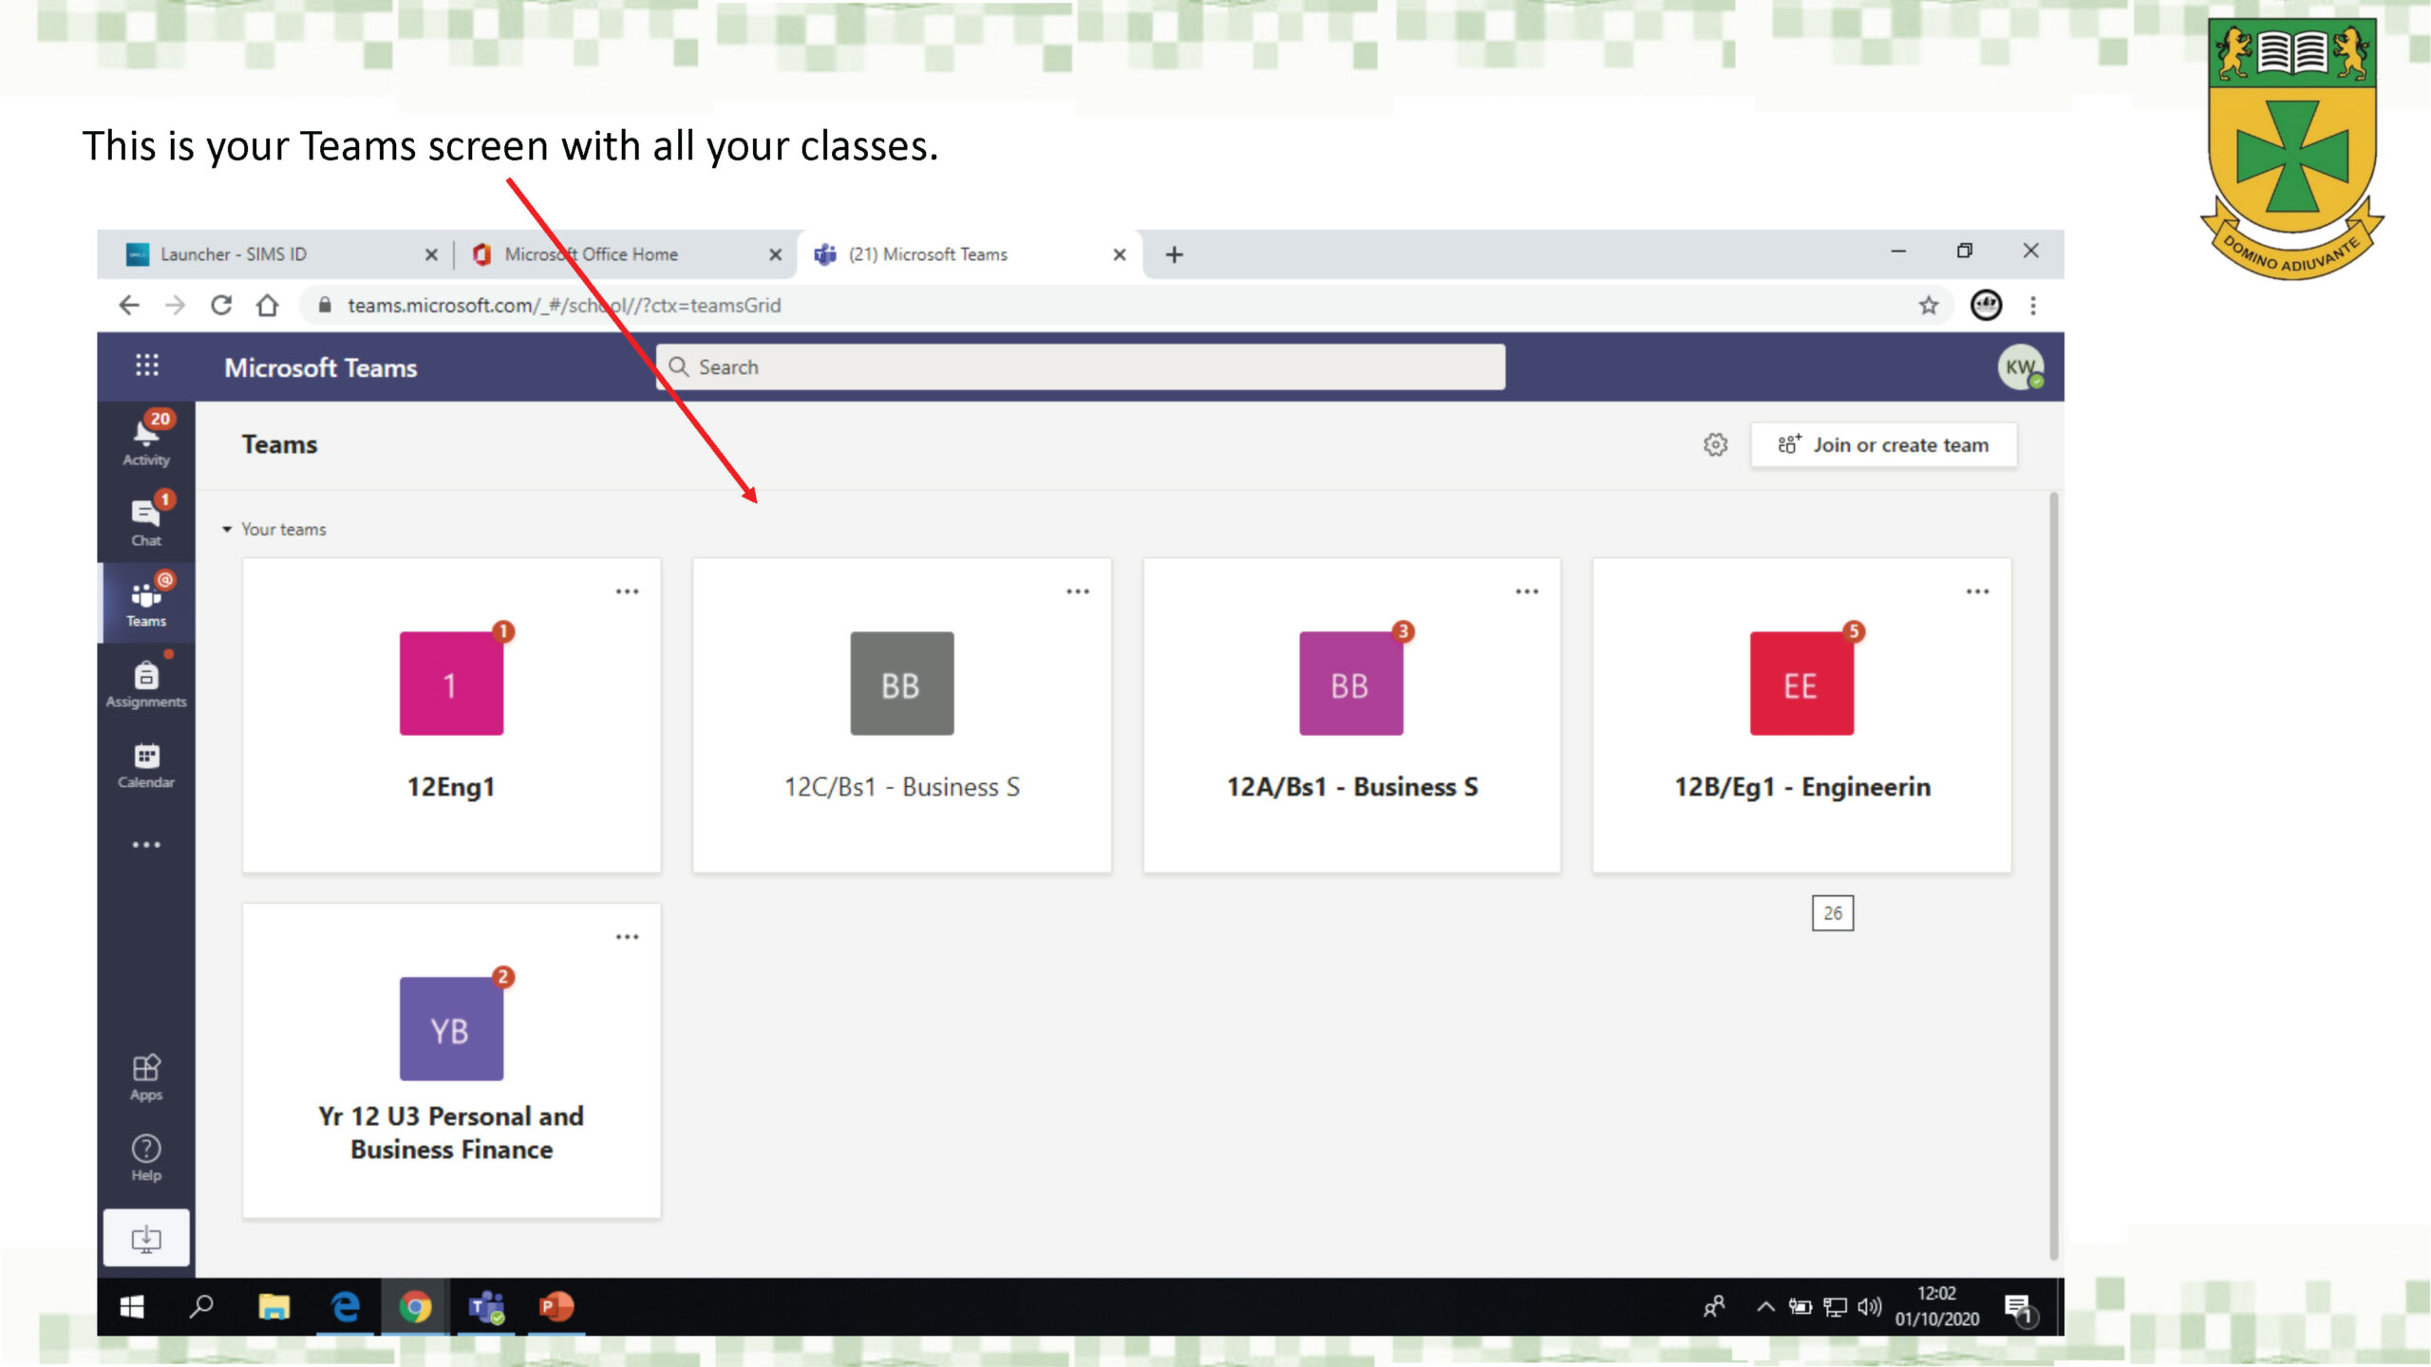2431x1367 pixels.
Task: Open the Chat section in sidebar
Action: pyautogui.click(x=146, y=520)
